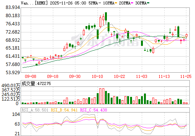Click the 30PMA legend label
The image size is (195, 136).
pyautogui.click(x=141, y=3)
